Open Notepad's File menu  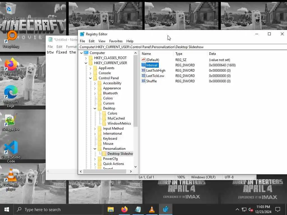coord(50,47)
